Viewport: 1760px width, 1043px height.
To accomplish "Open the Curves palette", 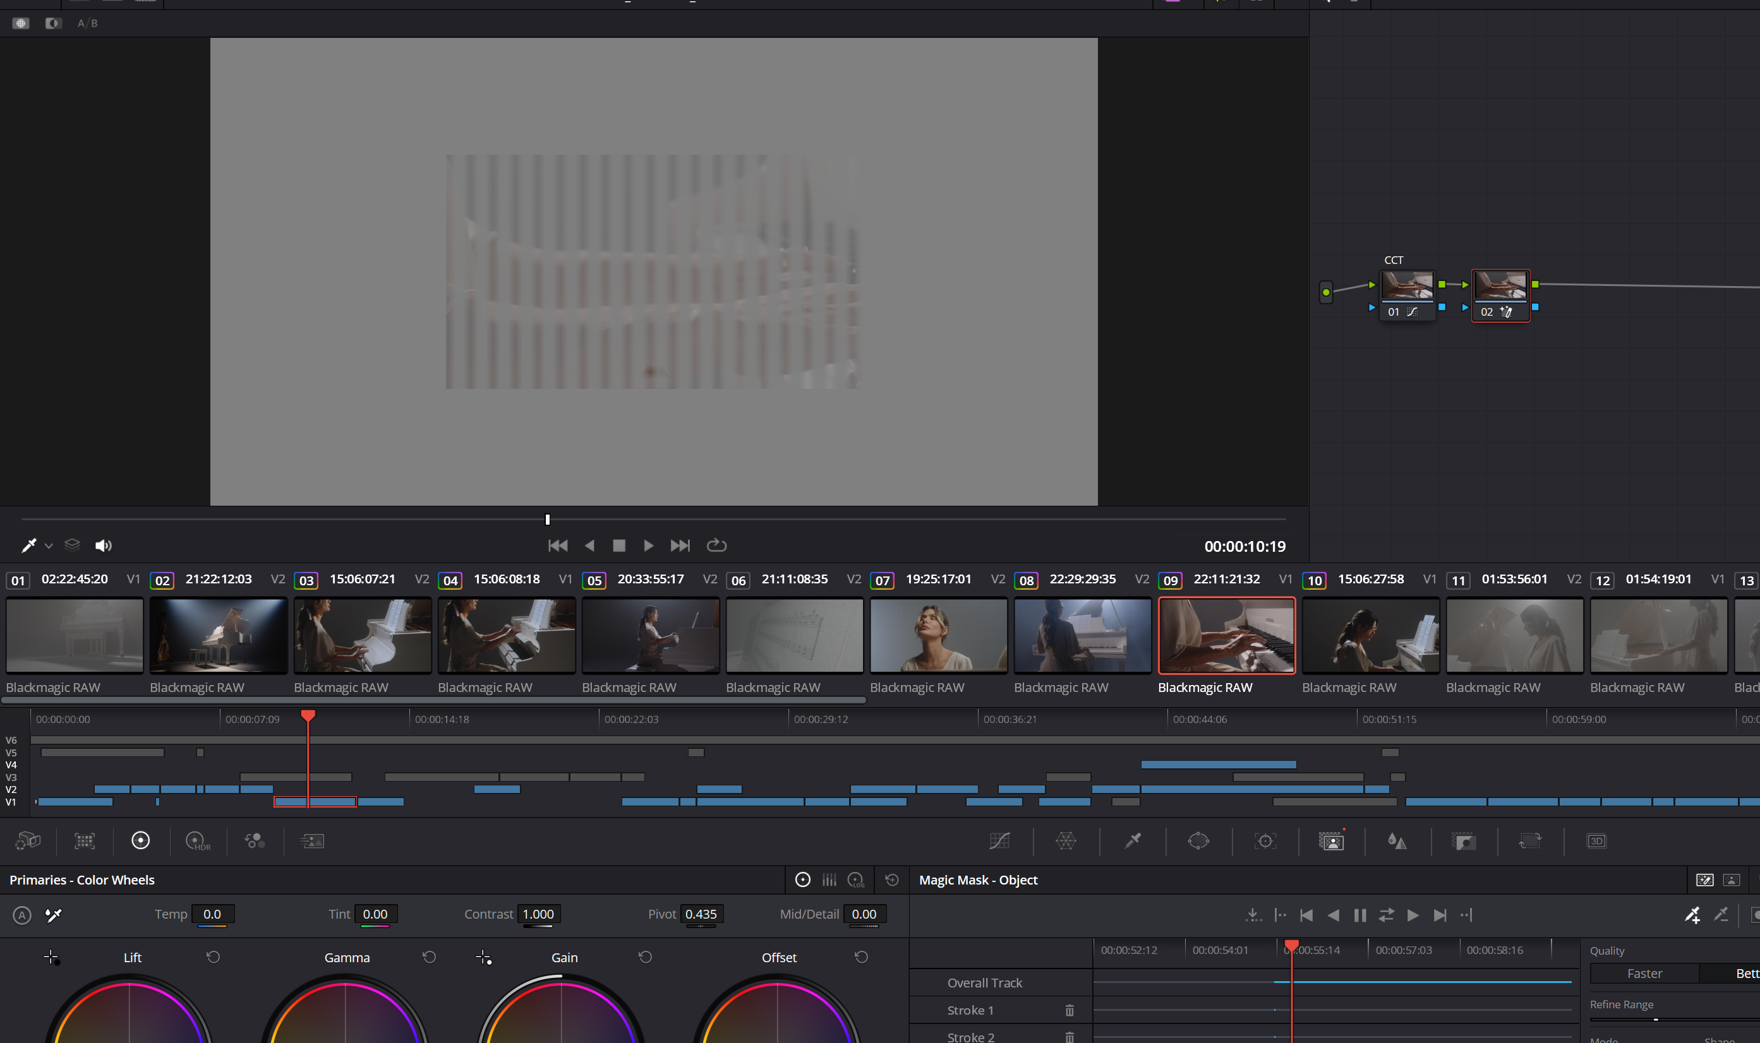I will point(999,840).
